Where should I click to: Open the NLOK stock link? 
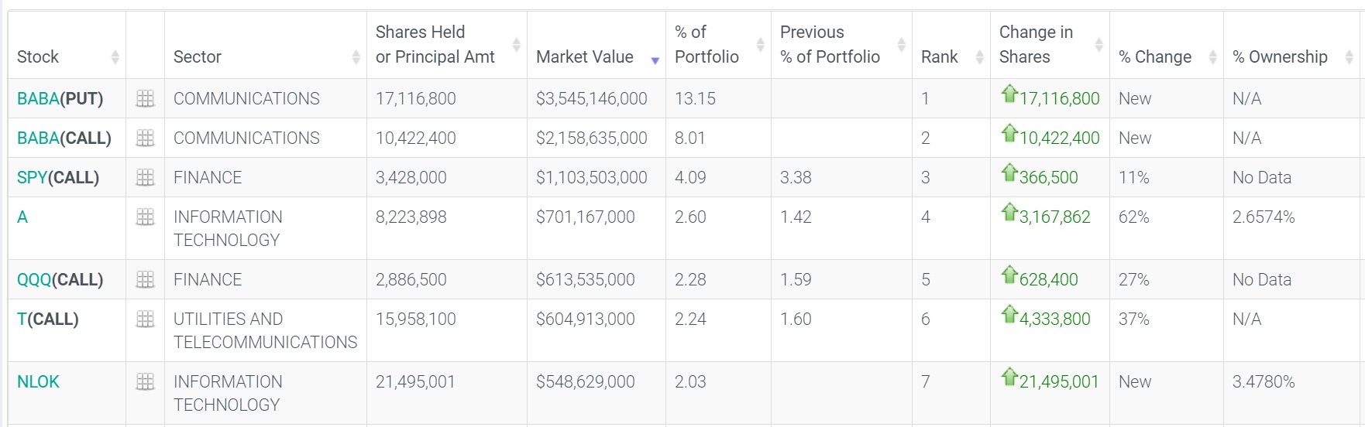tap(38, 381)
